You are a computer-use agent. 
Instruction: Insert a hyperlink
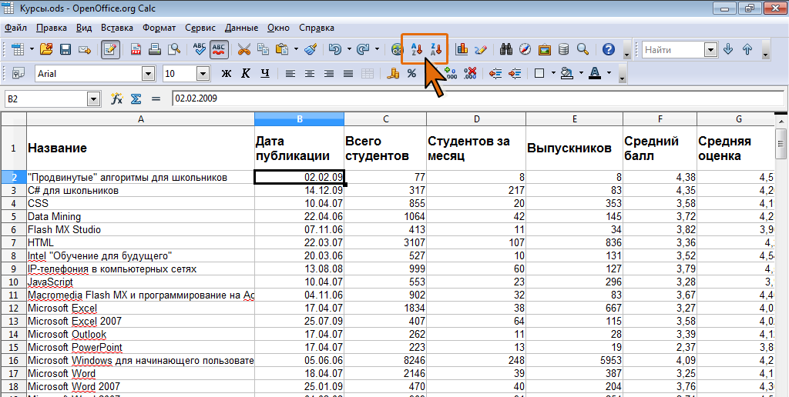coord(398,49)
